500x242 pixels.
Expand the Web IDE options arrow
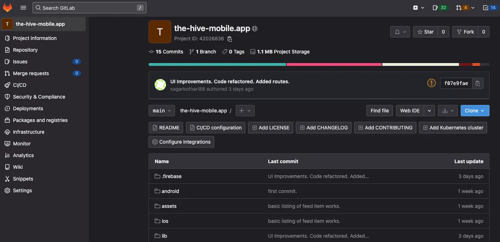pos(429,111)
